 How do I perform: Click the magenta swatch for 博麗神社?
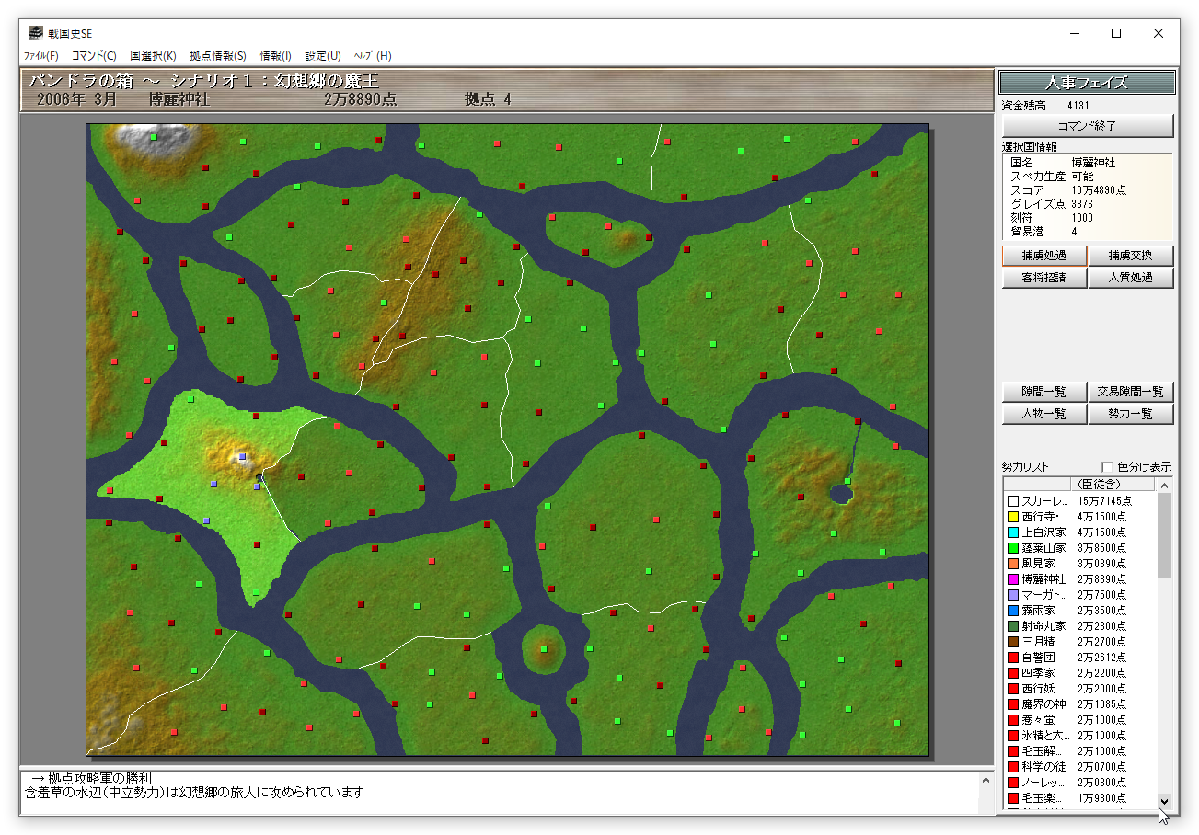pyautogui.click(x=1013, y=579)
